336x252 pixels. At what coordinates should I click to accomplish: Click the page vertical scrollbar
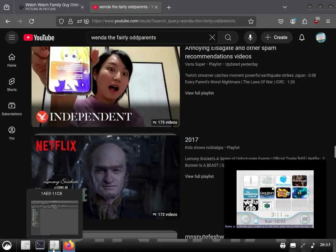tap(335, 152)
